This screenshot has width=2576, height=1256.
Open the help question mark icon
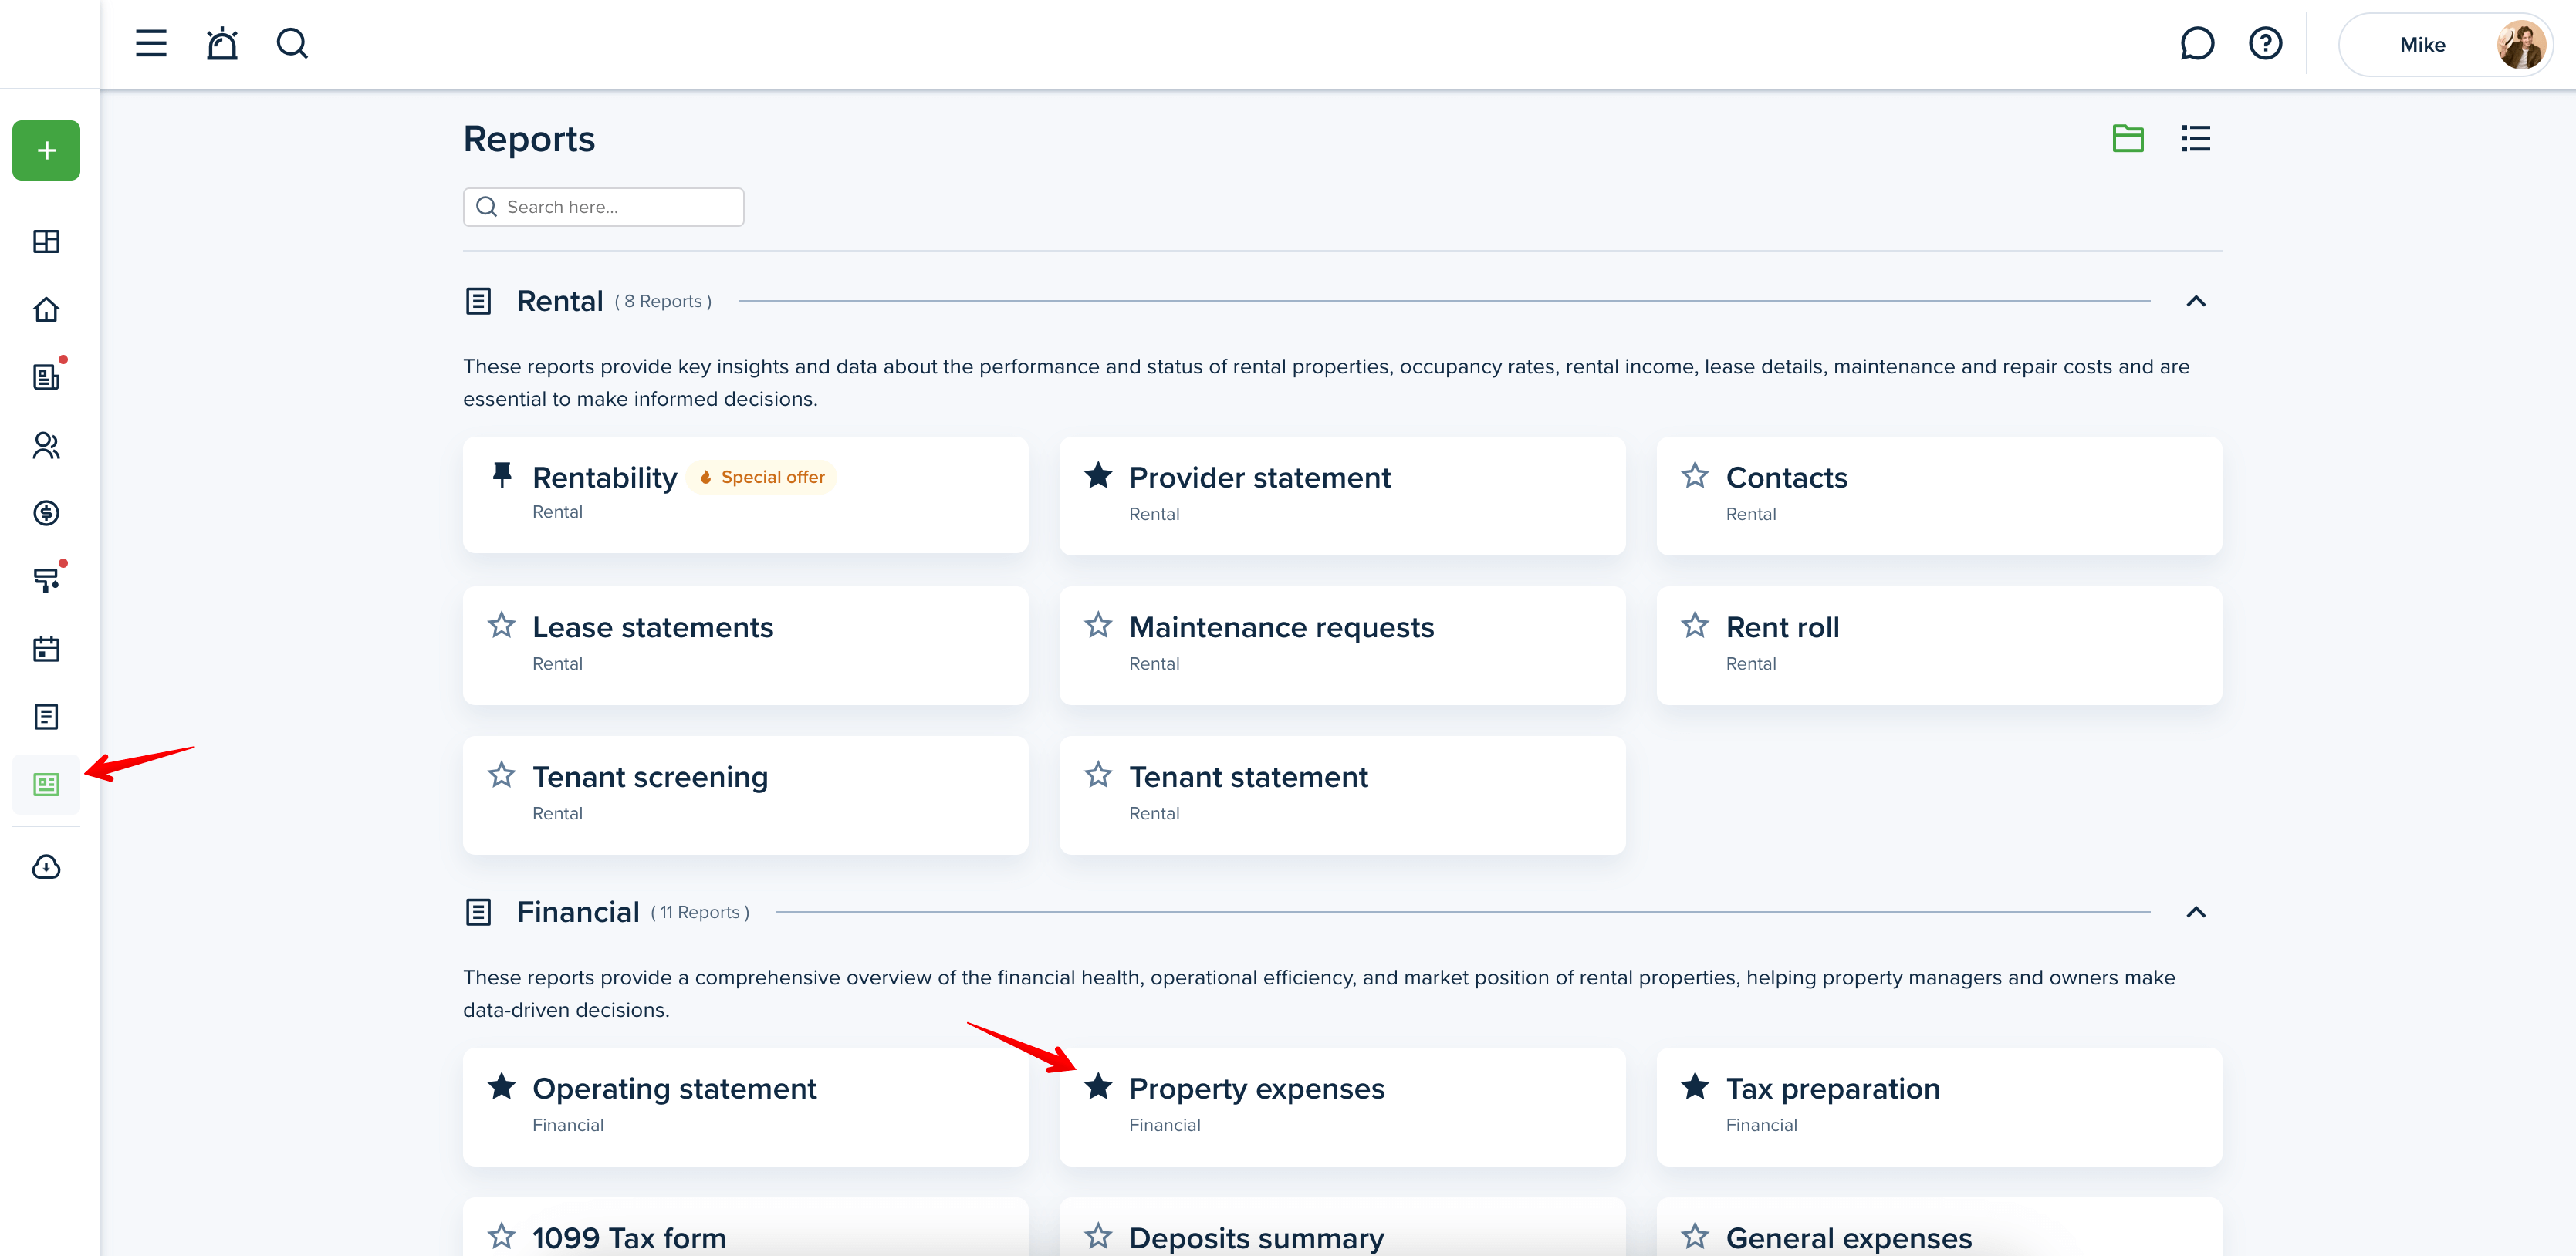tap(2265, 44)
